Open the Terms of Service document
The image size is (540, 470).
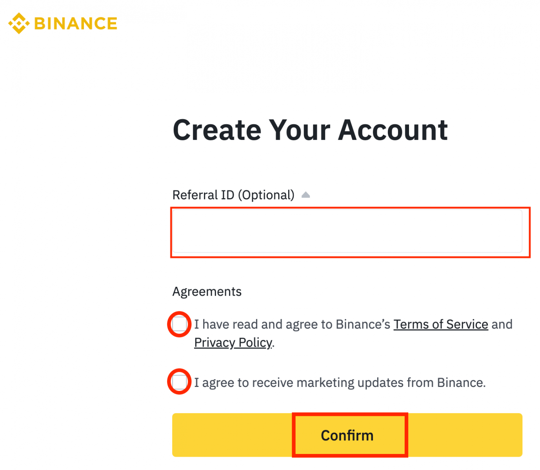pyautogui.click(x=440, y=324)
